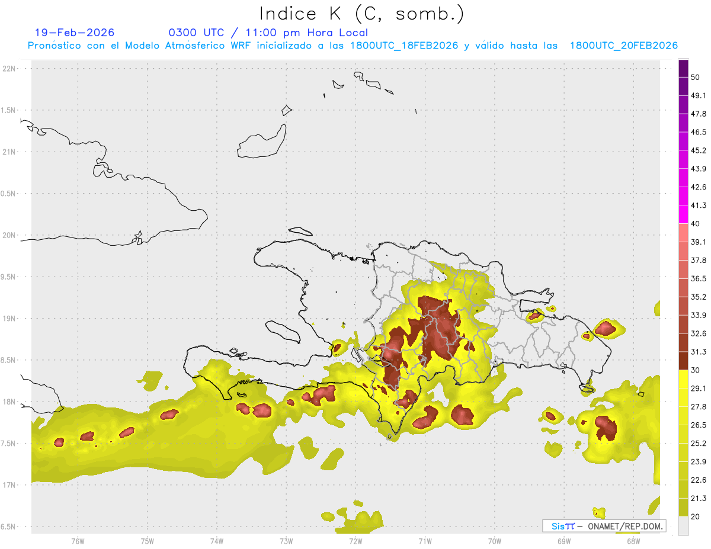Click the "21N" latitude label
Screen dimensions: 711x549
point(10,152)
